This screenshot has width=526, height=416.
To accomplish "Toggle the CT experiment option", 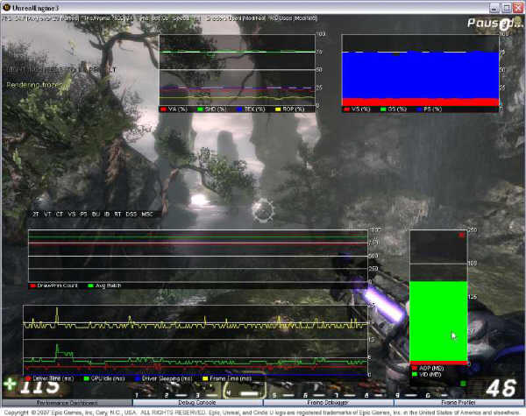I will [x=60, y=215].
